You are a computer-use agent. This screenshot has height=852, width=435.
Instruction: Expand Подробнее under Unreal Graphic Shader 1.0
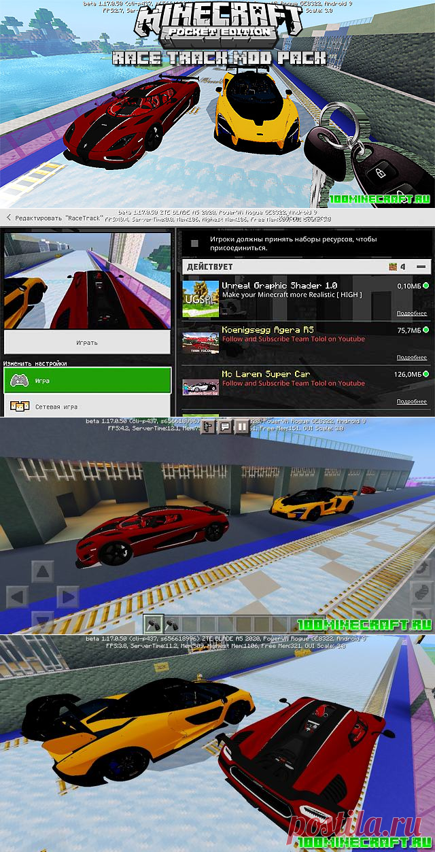pyautogui.click(x=411, y=313)
